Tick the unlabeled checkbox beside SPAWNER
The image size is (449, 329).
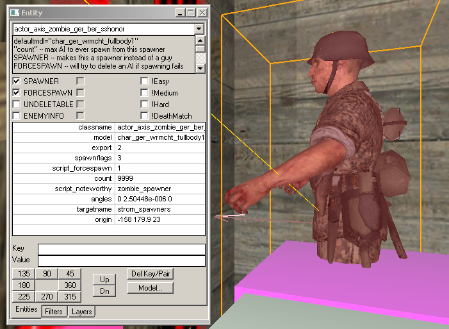pyautogui.click(x=81, y=81)
